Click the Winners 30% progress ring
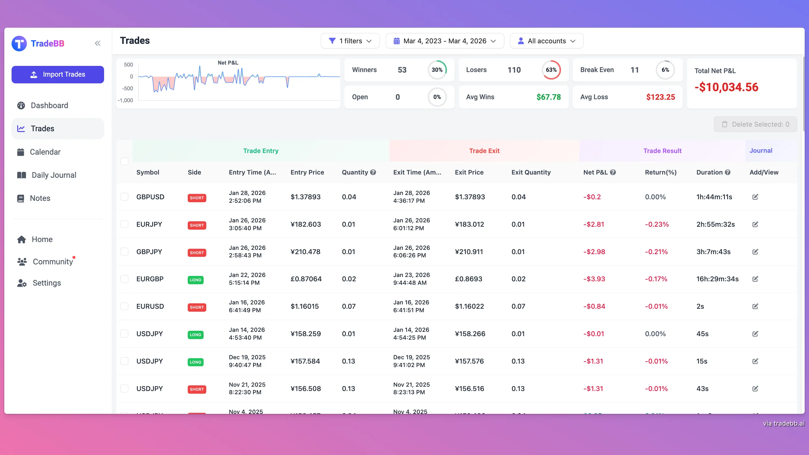This screenshot has height=455, width=809. (x=437, y=70)
